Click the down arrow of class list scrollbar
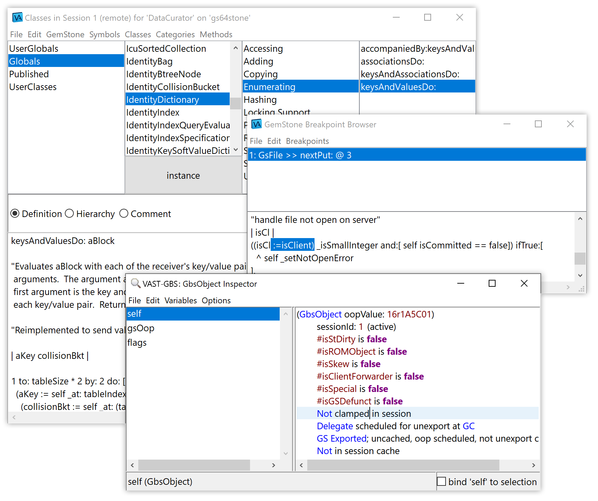598x501 pixels. pos(236,150)
